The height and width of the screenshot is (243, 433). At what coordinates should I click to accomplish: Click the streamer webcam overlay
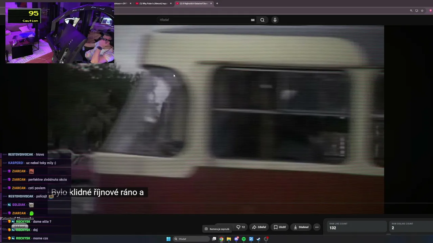60,33
